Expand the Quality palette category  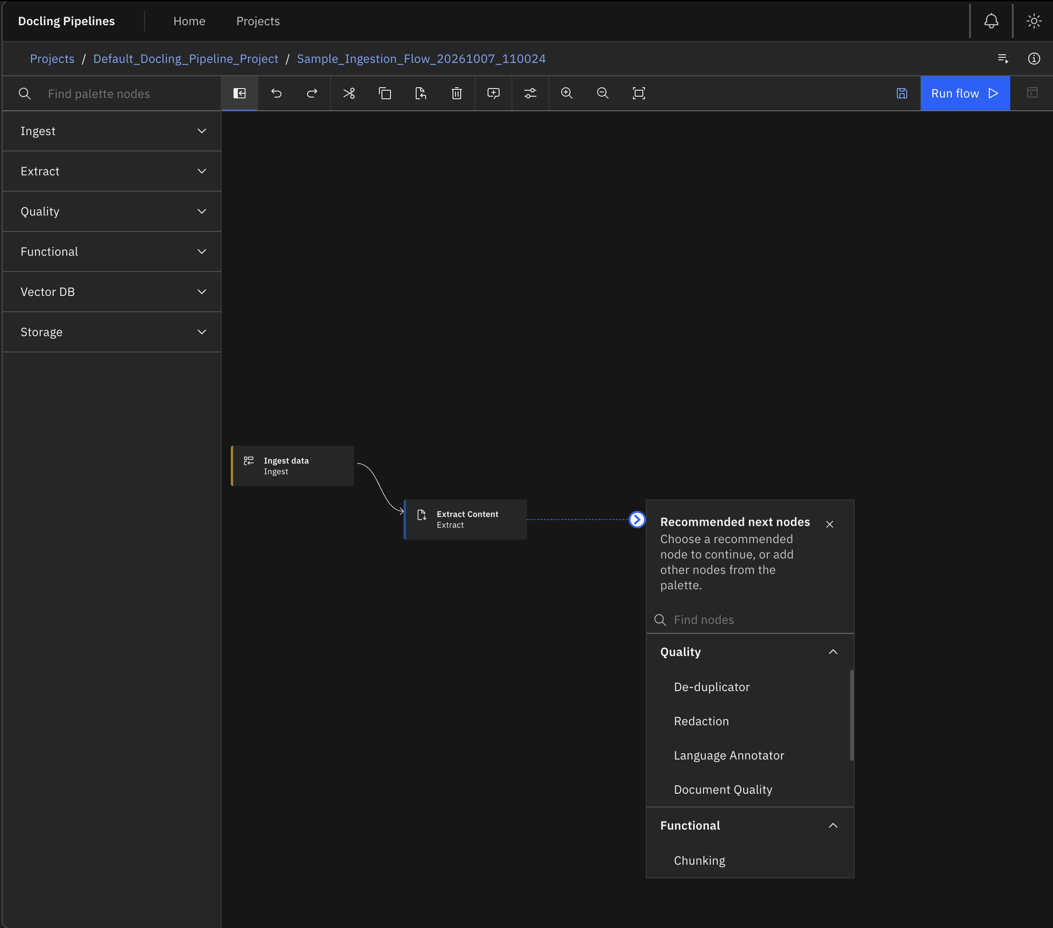pos(112,212)
